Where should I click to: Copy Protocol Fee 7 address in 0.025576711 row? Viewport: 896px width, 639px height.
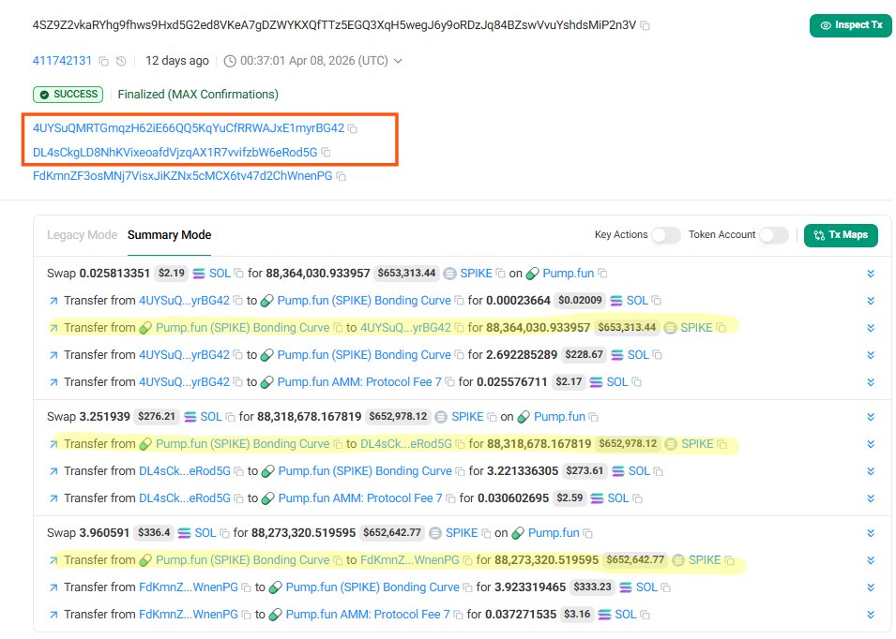pos(450,382)
